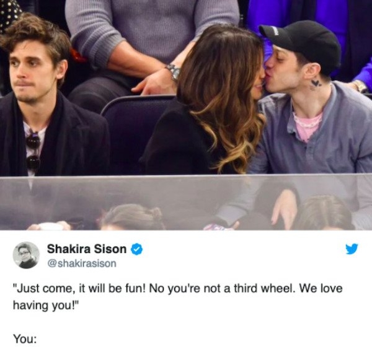Open Shakira Sison's round profile avatar
This screenshot has height=350, width=372.
(x=26, y=255)
